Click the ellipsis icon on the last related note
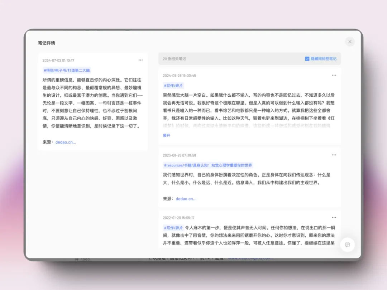387x290 pixels. pos(334,217)
